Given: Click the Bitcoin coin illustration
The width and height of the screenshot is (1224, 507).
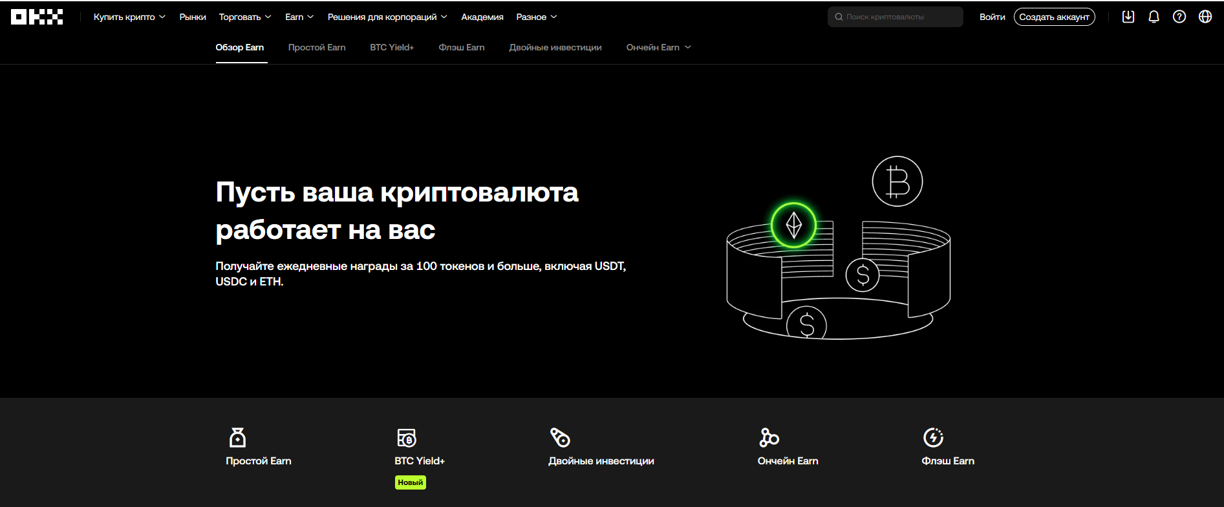Looking at the screenshot, I should pos(897,181).
